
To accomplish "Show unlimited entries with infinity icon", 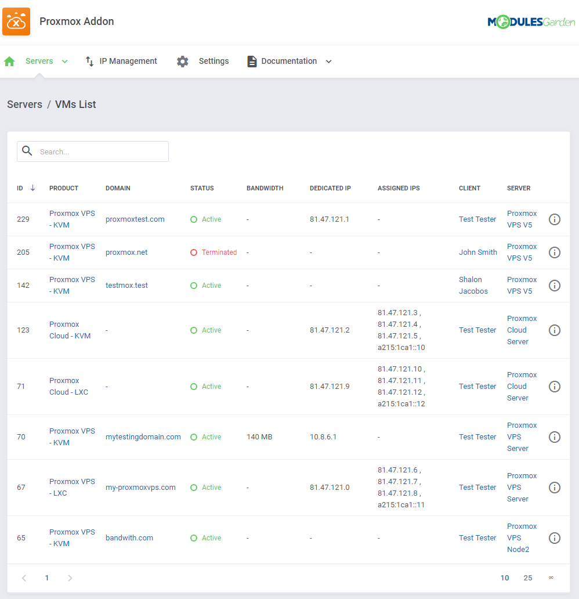I will (x=551, y=578).
